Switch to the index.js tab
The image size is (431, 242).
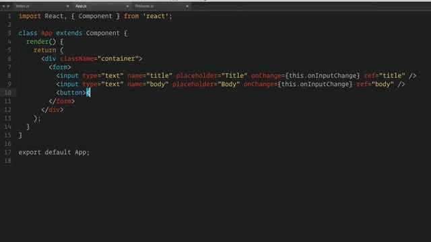coord(22,6)
